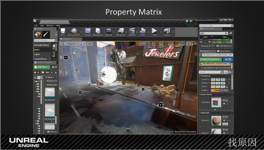Click the Unreal Engine logo in title bar
Image resolution: width=264 pixels, height=150 pixels.
tap(35, 21)
